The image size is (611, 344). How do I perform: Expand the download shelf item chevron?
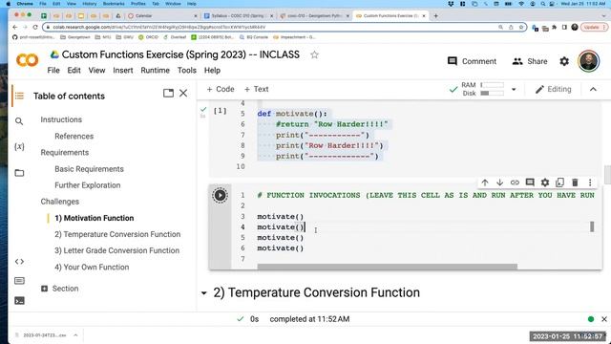[x=75, y=335]
